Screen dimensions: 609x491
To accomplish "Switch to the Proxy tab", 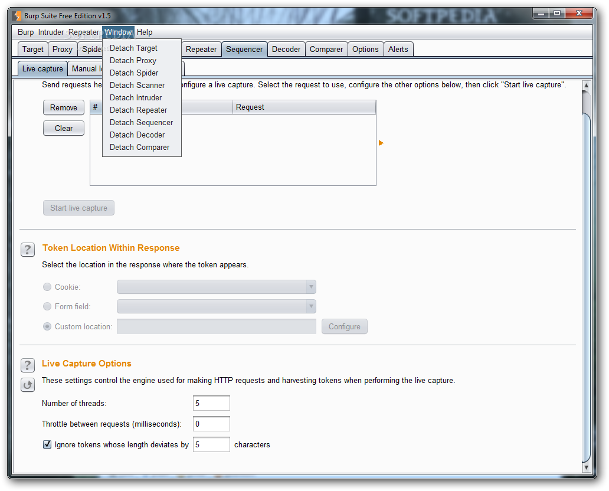I will (63, 50).
